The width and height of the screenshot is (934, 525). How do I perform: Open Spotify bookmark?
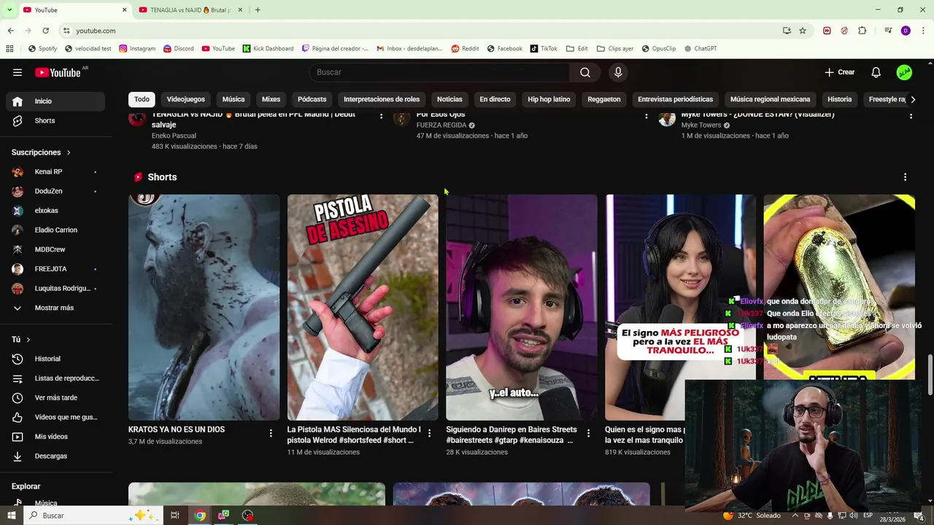pyautogui.click(x=42, y=49)
